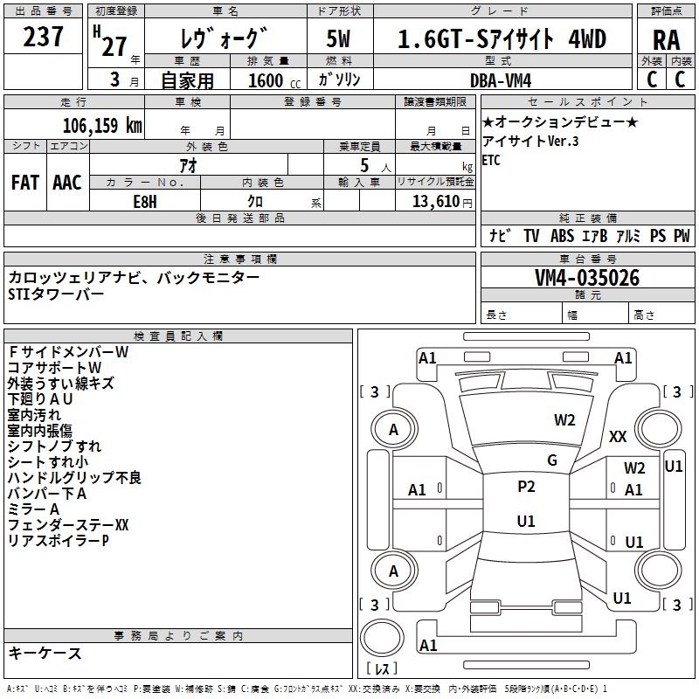Click the grade 1.6GT-Sアイサイト 4WD
Image resolution: width=699 pixels, height=699 pixels.
click(x=502, y=38)
